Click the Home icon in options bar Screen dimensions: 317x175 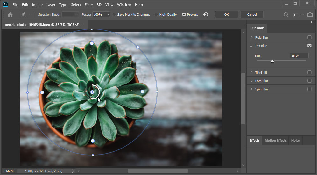pos(10,15)
